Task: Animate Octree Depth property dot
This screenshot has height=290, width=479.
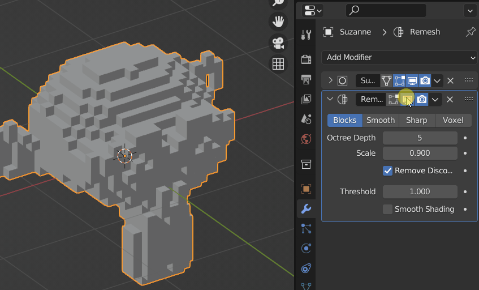Action: [x=465, y=138]
